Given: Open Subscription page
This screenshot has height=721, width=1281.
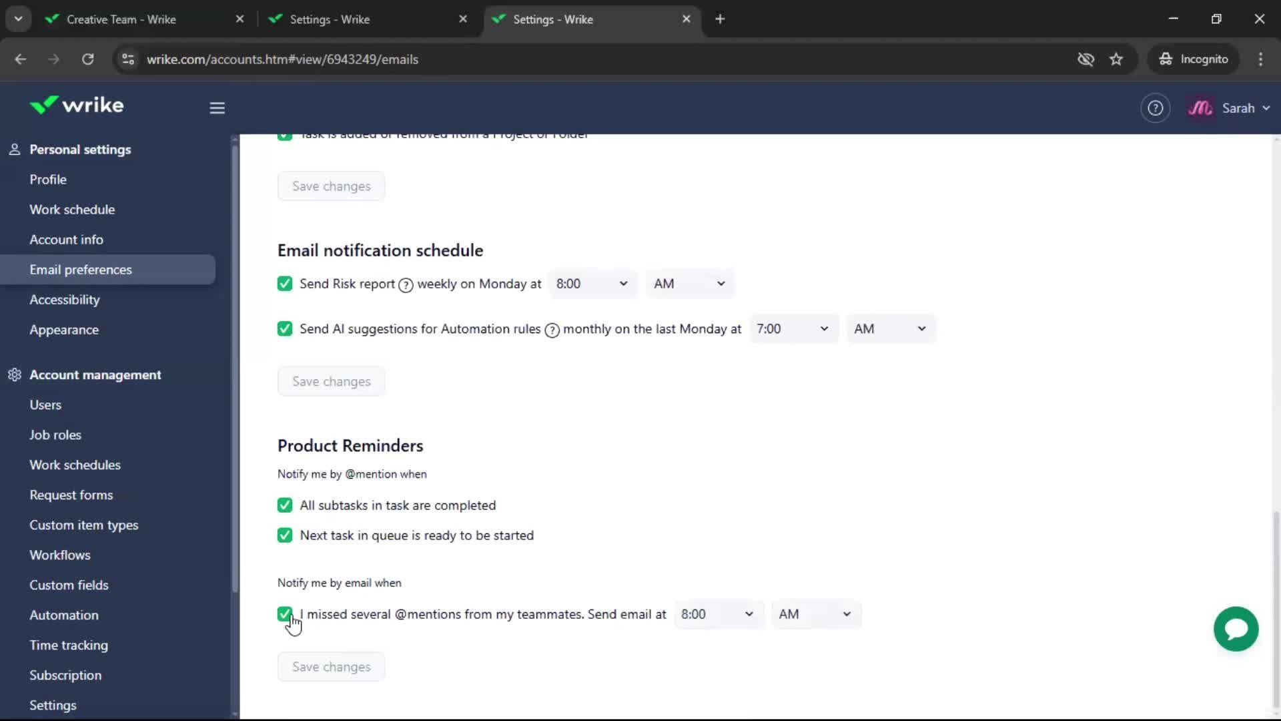Looking at the screenshot, I should coord(65,676).
